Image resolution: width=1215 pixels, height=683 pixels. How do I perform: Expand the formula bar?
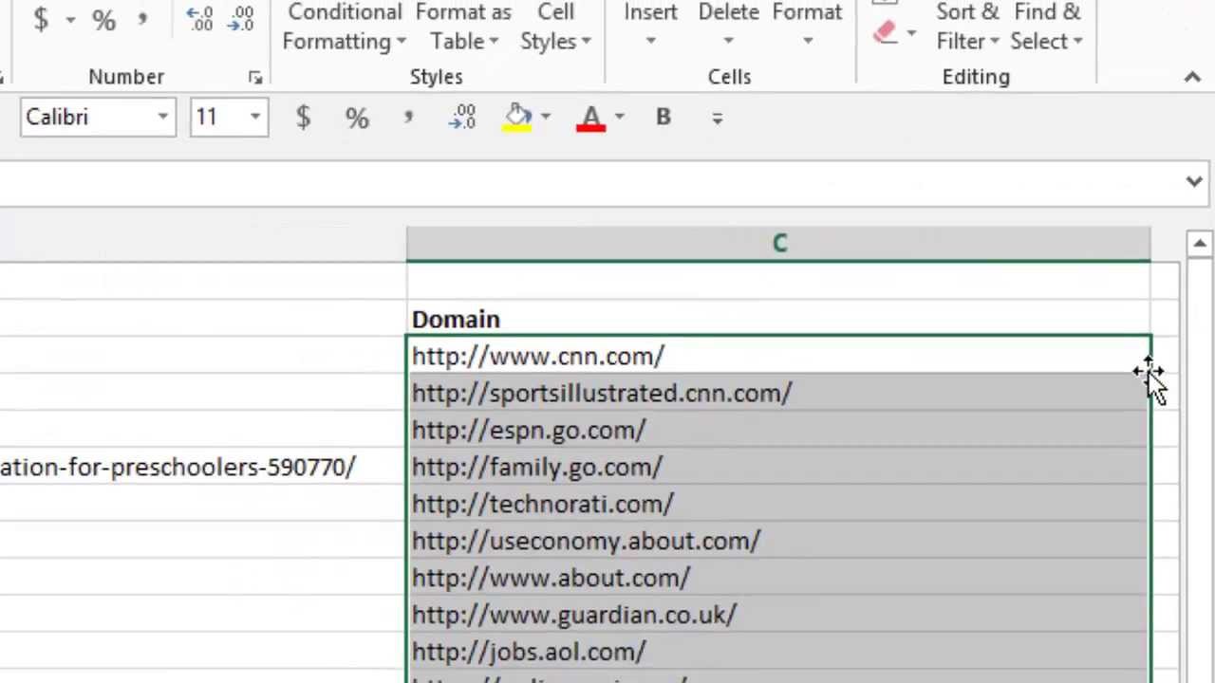pyautogui.click(x=1194, y=181)
